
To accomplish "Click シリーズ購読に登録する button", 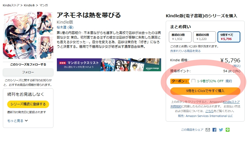I will 28,104.
